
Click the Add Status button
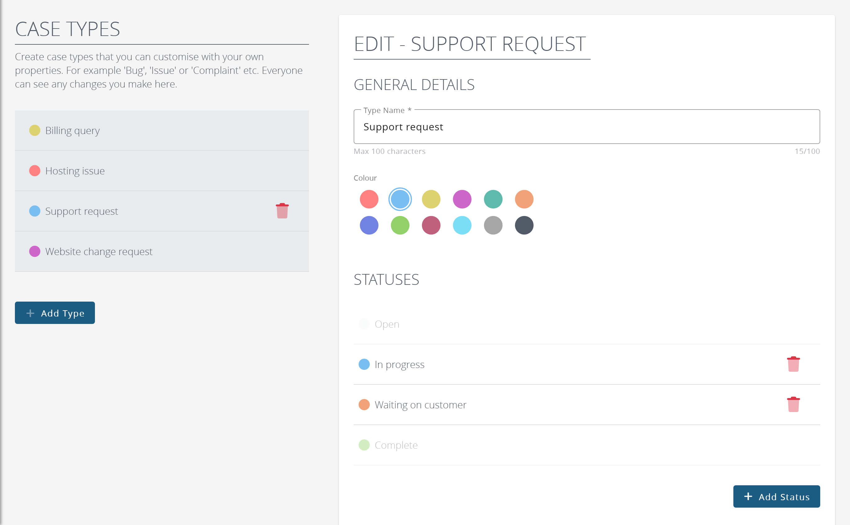point(776,496)
